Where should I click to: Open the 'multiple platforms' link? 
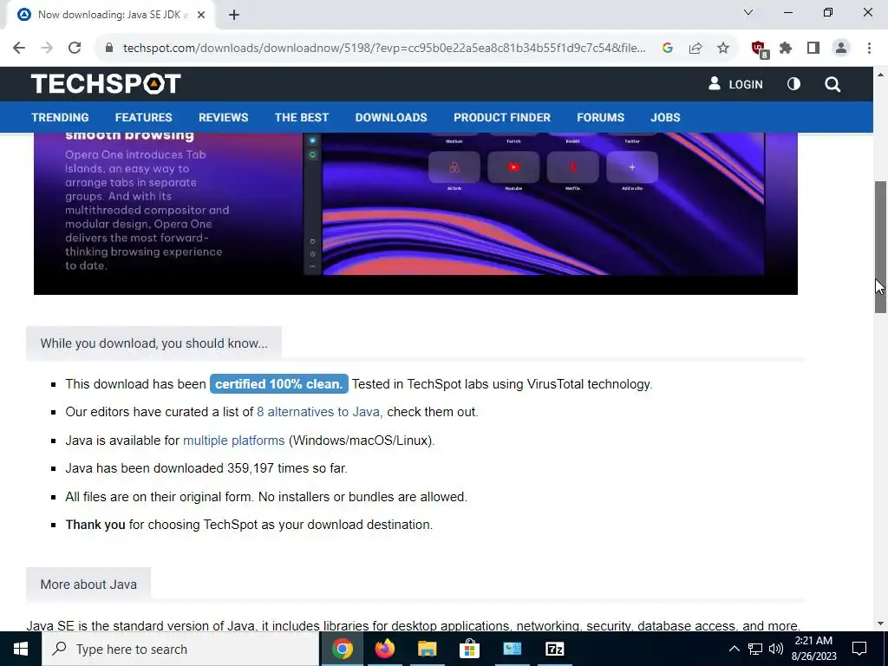[x=233, y=441]
